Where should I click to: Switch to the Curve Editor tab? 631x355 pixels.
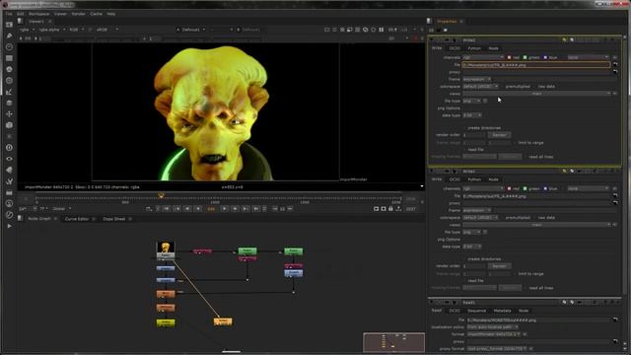(x=77, y=219)
